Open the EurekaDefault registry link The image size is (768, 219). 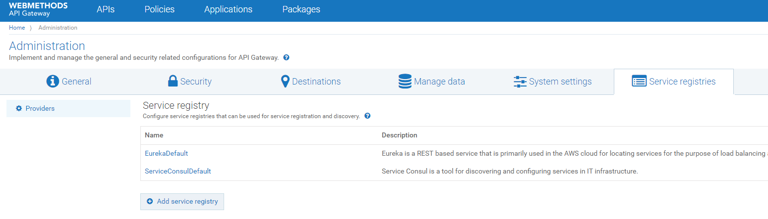[166, 153]
